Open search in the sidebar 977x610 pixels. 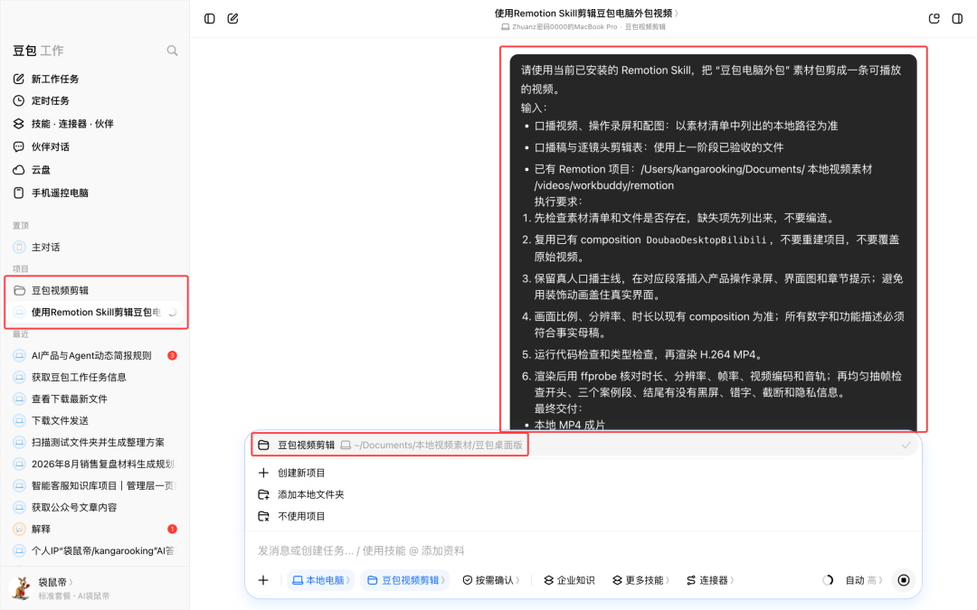pos(172,51)
